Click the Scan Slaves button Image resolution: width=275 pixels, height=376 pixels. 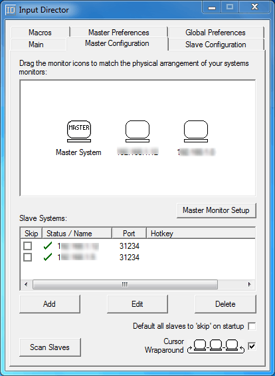pyautogui.click(x=50, y=347)
